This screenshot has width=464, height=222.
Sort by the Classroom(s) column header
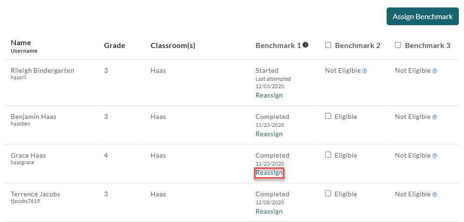[173, 46]
